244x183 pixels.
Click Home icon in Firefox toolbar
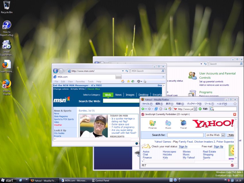170,109
